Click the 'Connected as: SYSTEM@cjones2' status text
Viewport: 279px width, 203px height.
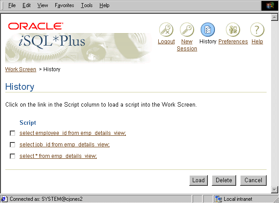point(46,199)
